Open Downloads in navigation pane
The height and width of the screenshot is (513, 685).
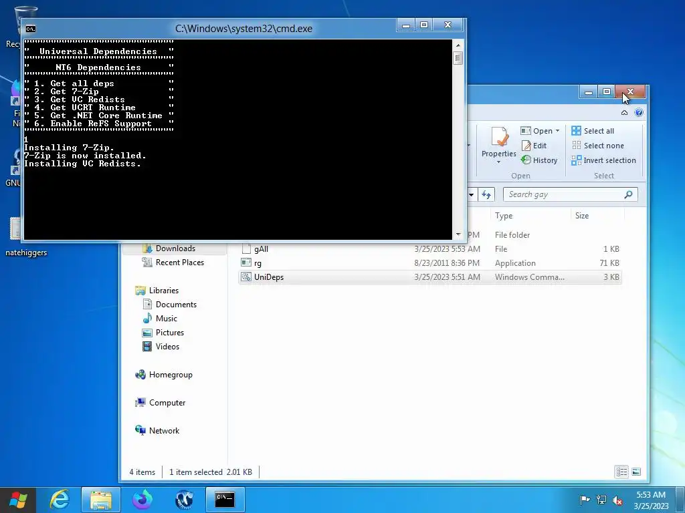point(175,248)
